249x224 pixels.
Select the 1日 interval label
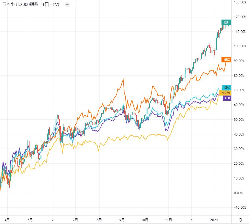click(x=46, y=5)
